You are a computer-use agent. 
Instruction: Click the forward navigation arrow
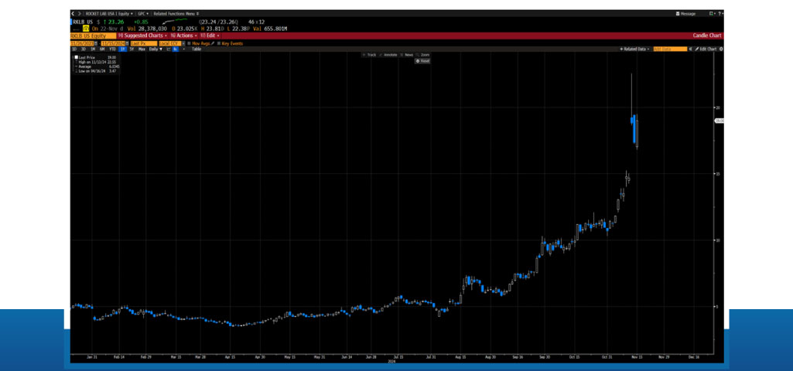tap(78, 13)
